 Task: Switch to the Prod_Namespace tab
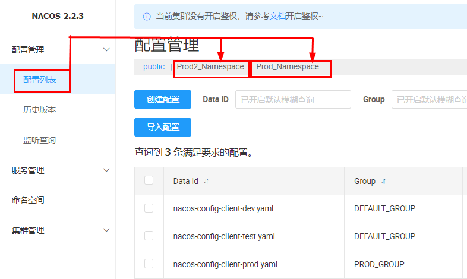pos(288,66)
